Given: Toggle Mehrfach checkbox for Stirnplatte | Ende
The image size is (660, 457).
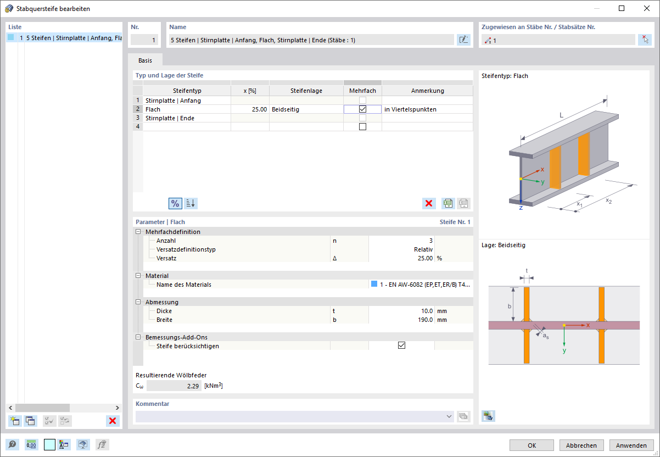Looking at the screenshot, I should point(362,118).
